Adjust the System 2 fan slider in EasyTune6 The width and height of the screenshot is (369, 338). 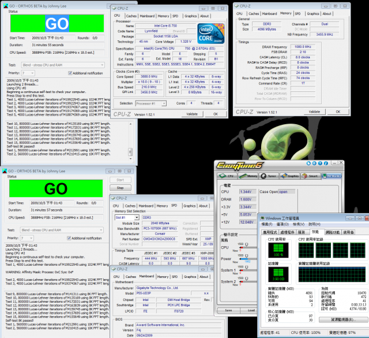click(x=247, y=279)
